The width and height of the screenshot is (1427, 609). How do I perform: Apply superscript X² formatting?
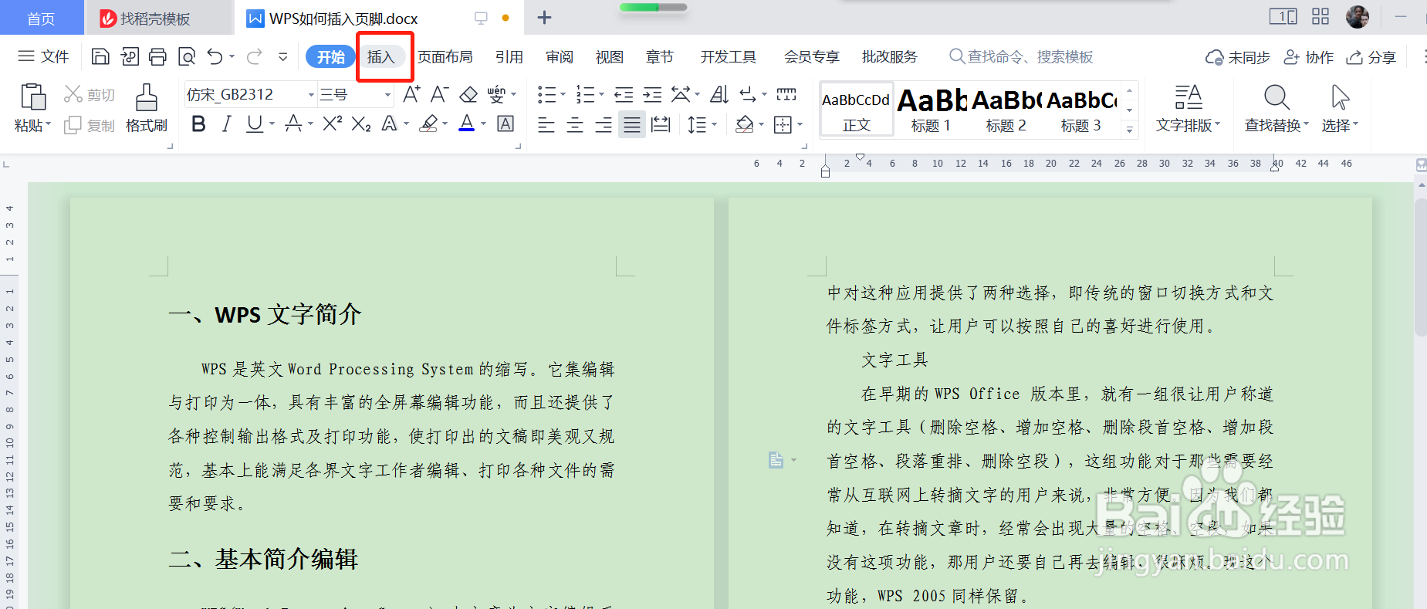(x=333, y=123)
